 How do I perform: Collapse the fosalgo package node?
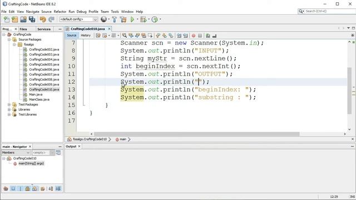tap(14, 44)
